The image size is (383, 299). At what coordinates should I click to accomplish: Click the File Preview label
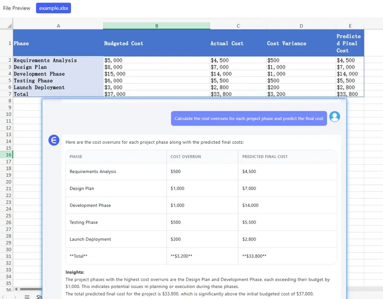point(17,8)
